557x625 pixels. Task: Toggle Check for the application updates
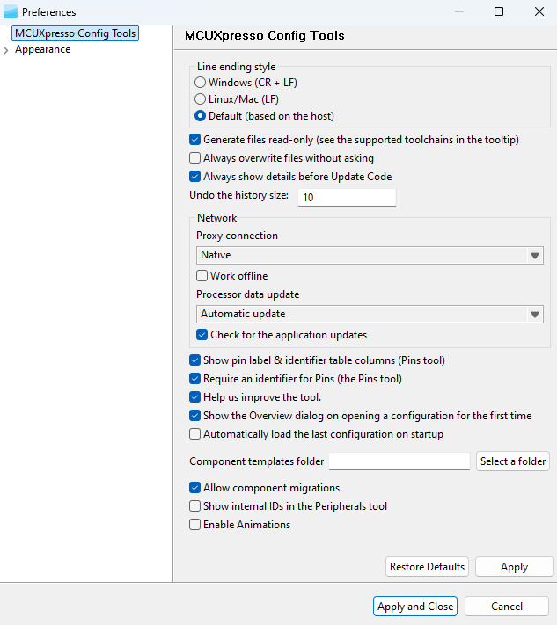(202, 334)
